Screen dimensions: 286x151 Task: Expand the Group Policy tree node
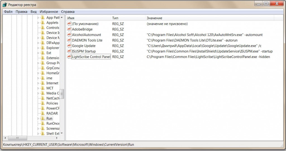pyautogui.click(x=38, y=63)
